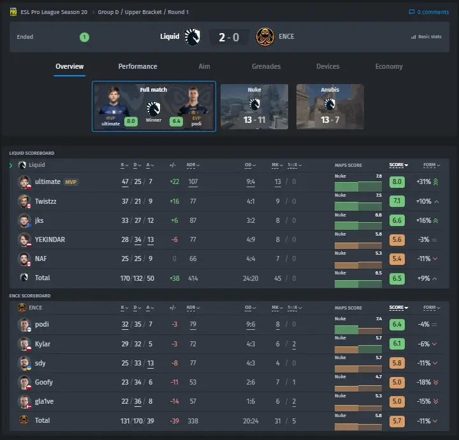Image resolution: width=459 pixels, height=440 pixels.
Task: Open ESL Pro League Season 20 breadcrumb link
Action: pyautogui.click(x=54, y=12)
